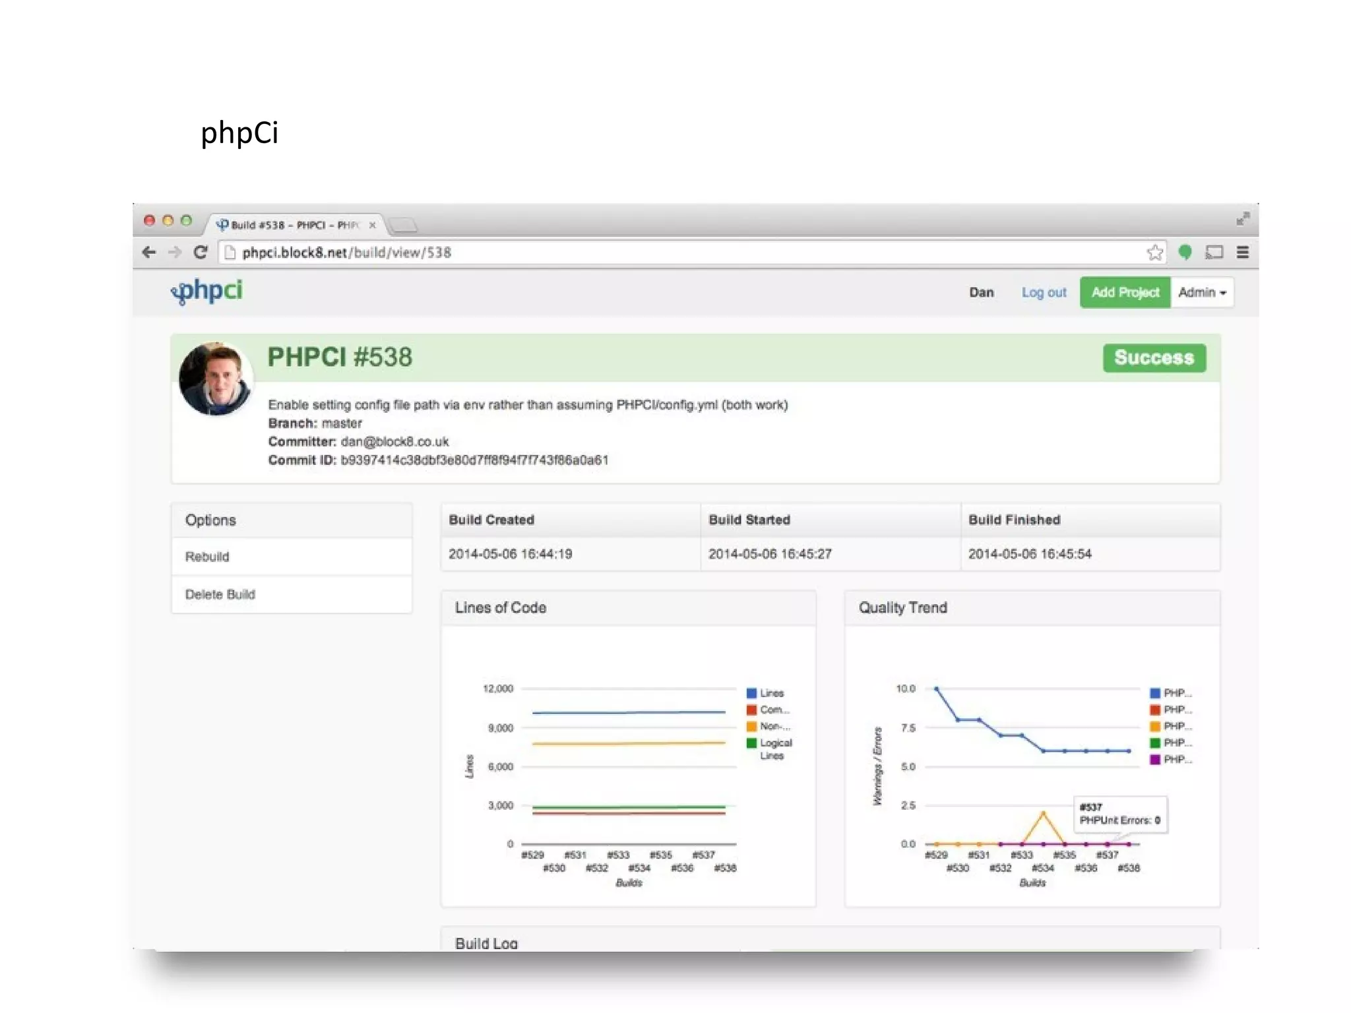Viewport: 1351px width, 1013px height.
Task: Click the Build #538 browser tab
Action: [290, 225]
